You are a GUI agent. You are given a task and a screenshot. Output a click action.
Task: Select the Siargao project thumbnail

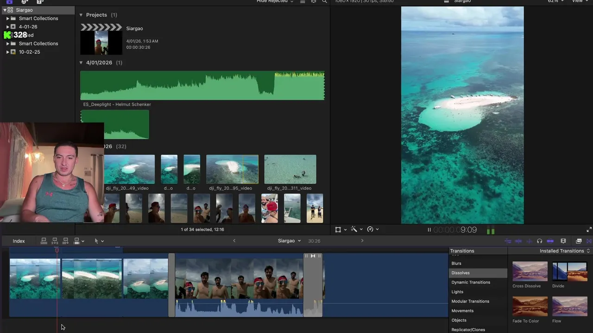click(101, 39)
